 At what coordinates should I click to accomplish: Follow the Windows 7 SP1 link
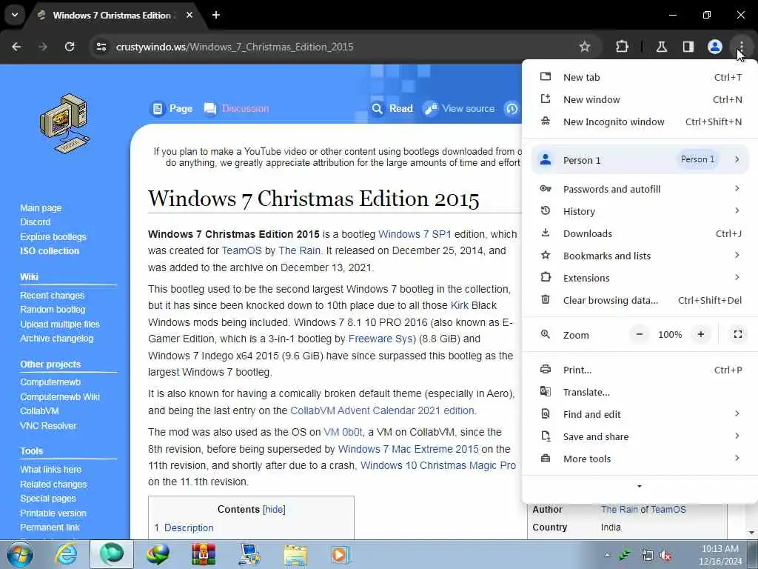[x=415, y=234]
